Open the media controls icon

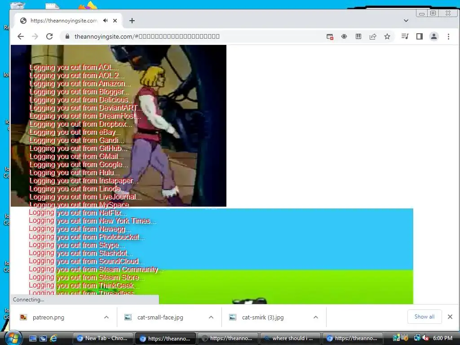405,36
